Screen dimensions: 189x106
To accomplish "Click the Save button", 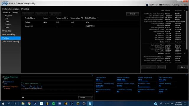I will click(183, 67).
